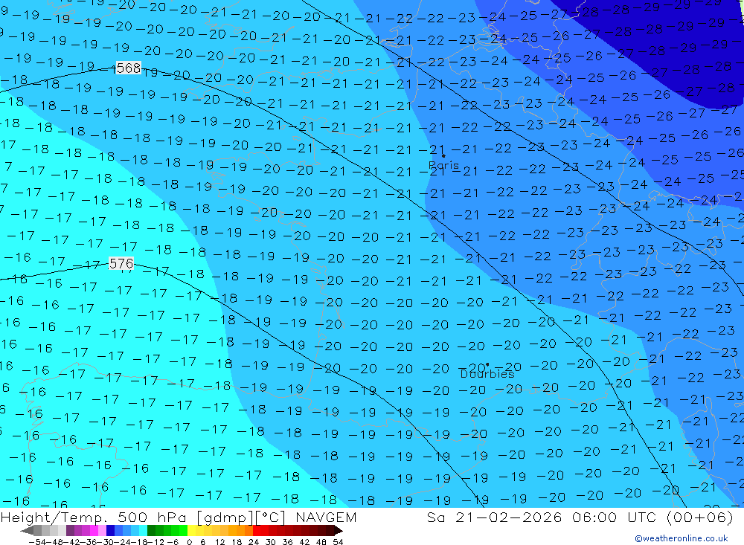Image resolution: width=744 pixels, height=545 pixels.
Task: Click the '(00+06)' forecast offset text
Action: 700,517
